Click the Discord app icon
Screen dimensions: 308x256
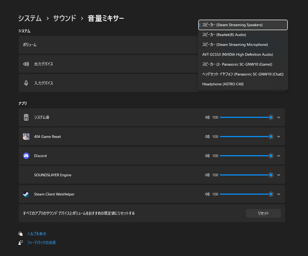tap(26, 155)
